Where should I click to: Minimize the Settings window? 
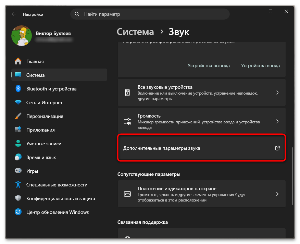255,11
